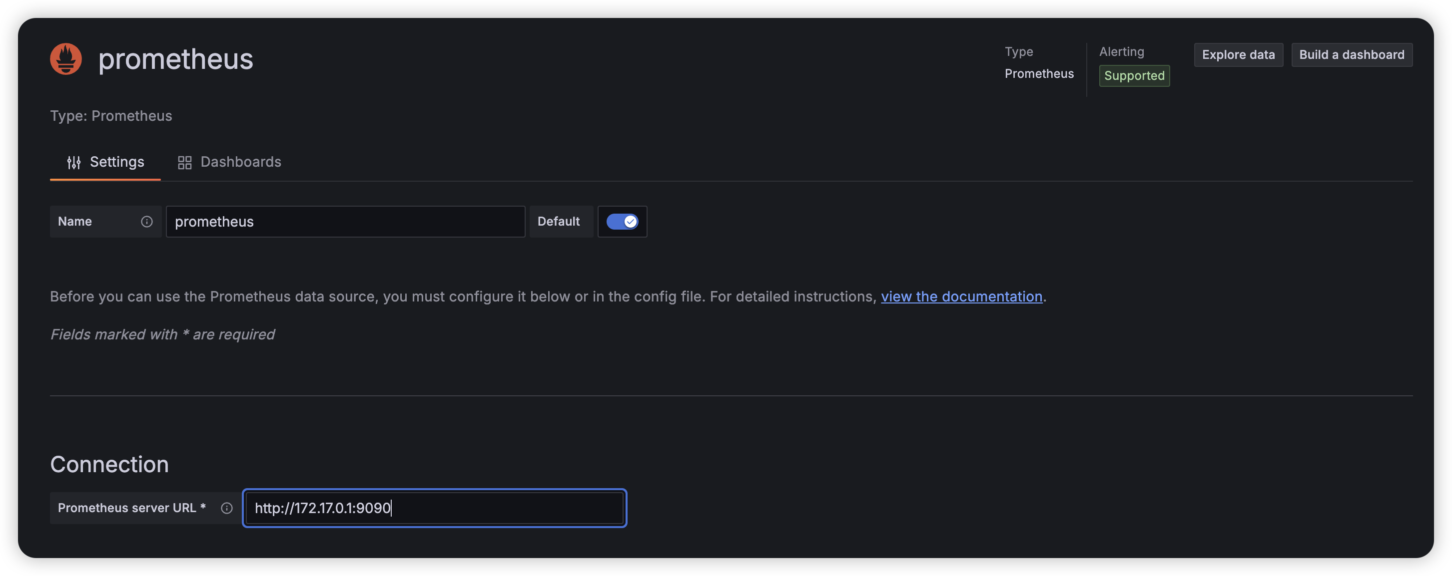1452x576 pixels.
Task: Click the Alerting label in header
Action: point(1122,51)
